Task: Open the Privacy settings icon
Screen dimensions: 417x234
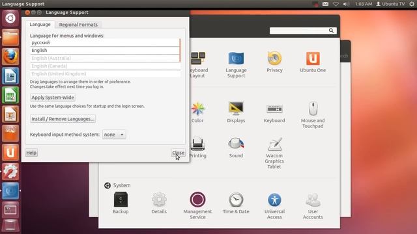Action: click(x=274, y=62)
